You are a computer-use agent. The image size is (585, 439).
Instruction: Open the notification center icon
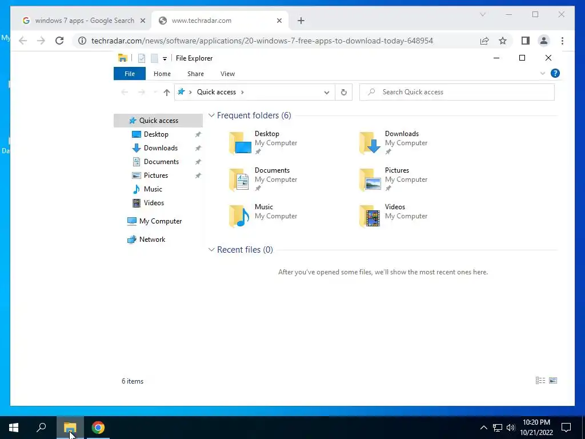(566, 428)
